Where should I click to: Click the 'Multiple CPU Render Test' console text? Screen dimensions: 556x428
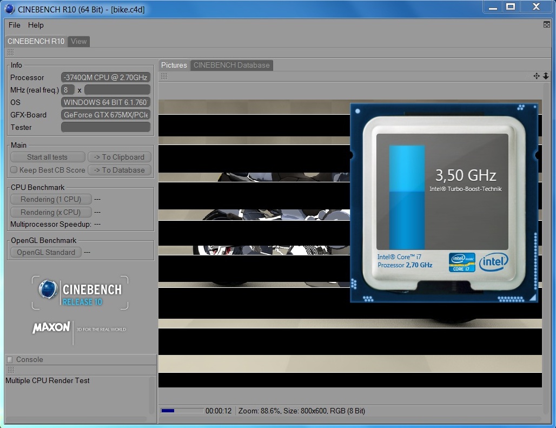tap(48, 380)
